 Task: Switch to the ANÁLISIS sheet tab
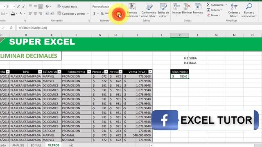pos(18,145)
